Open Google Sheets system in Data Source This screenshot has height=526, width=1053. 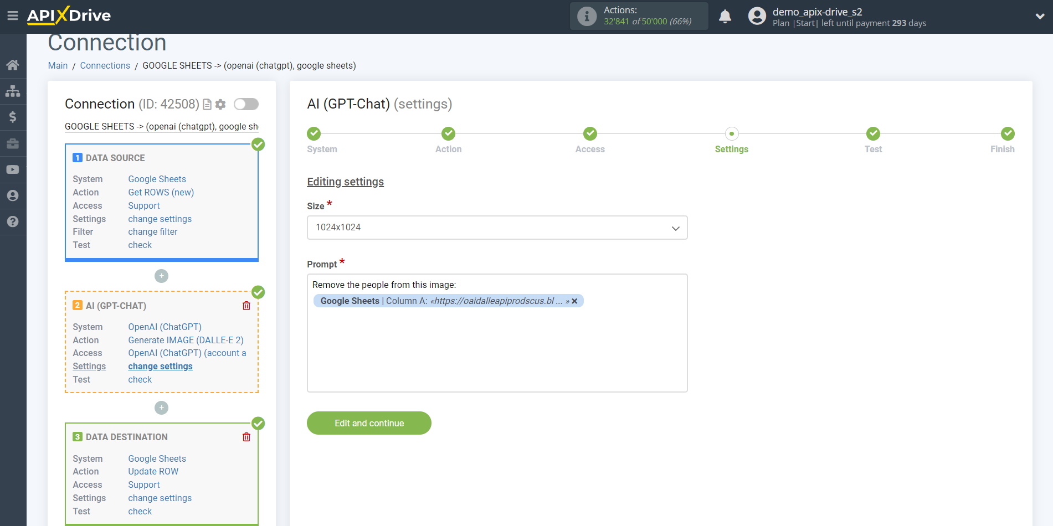coord(157,179)
